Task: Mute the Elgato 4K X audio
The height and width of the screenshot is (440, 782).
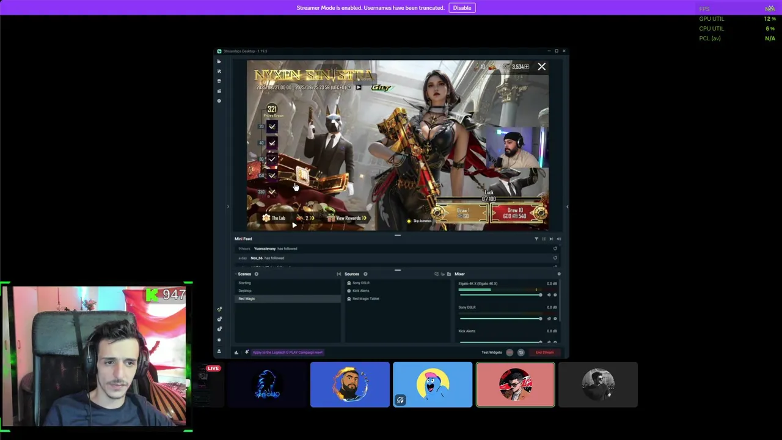Action: coord(549,295)
